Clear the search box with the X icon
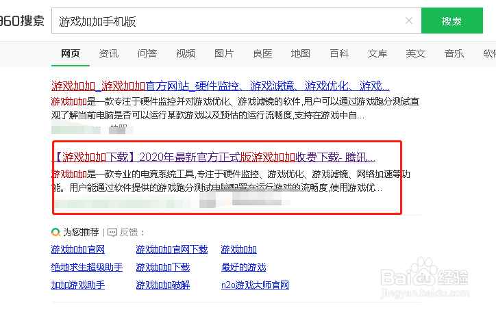Viewport: 496px width, 310px height. [409, 21]
